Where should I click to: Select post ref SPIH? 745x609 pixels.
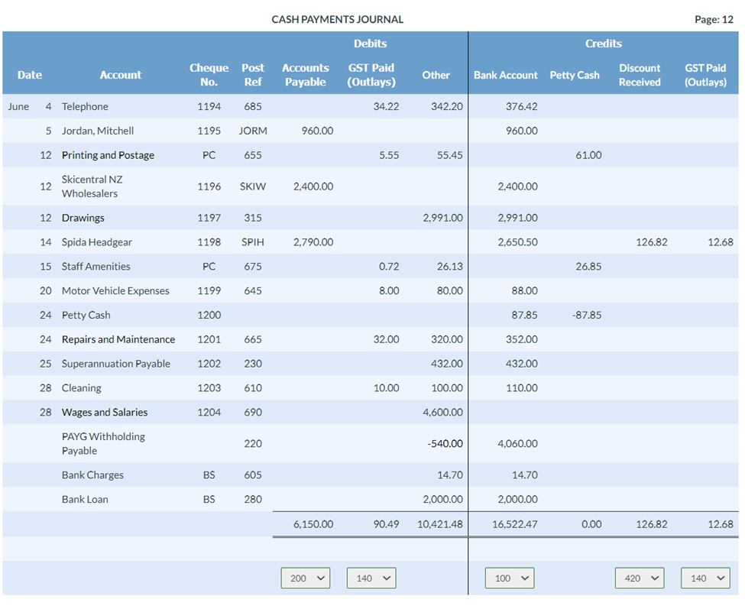point(253,241)
